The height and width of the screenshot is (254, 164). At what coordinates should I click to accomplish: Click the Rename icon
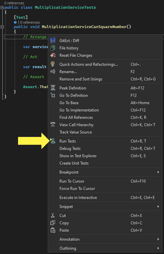click(x=53, y=71)
